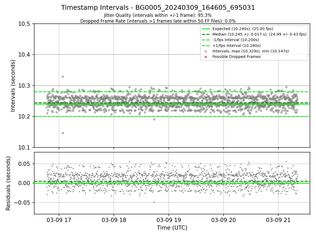Click the 'Dropped Frame Rate' subtitle line
Screen dimensions: 316x237
tap(158, 21)
